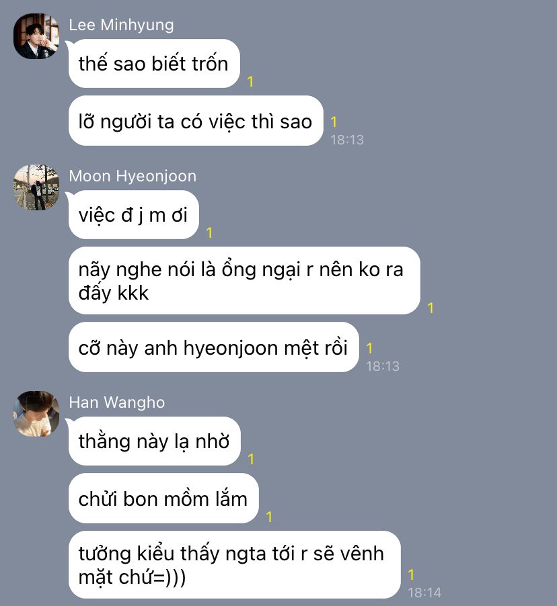This screenshot has height=606, width=557.
Task: Tap the bubble starting "tưởng kiểu thấy ngta tới"
Action: [x=235, y=564]
